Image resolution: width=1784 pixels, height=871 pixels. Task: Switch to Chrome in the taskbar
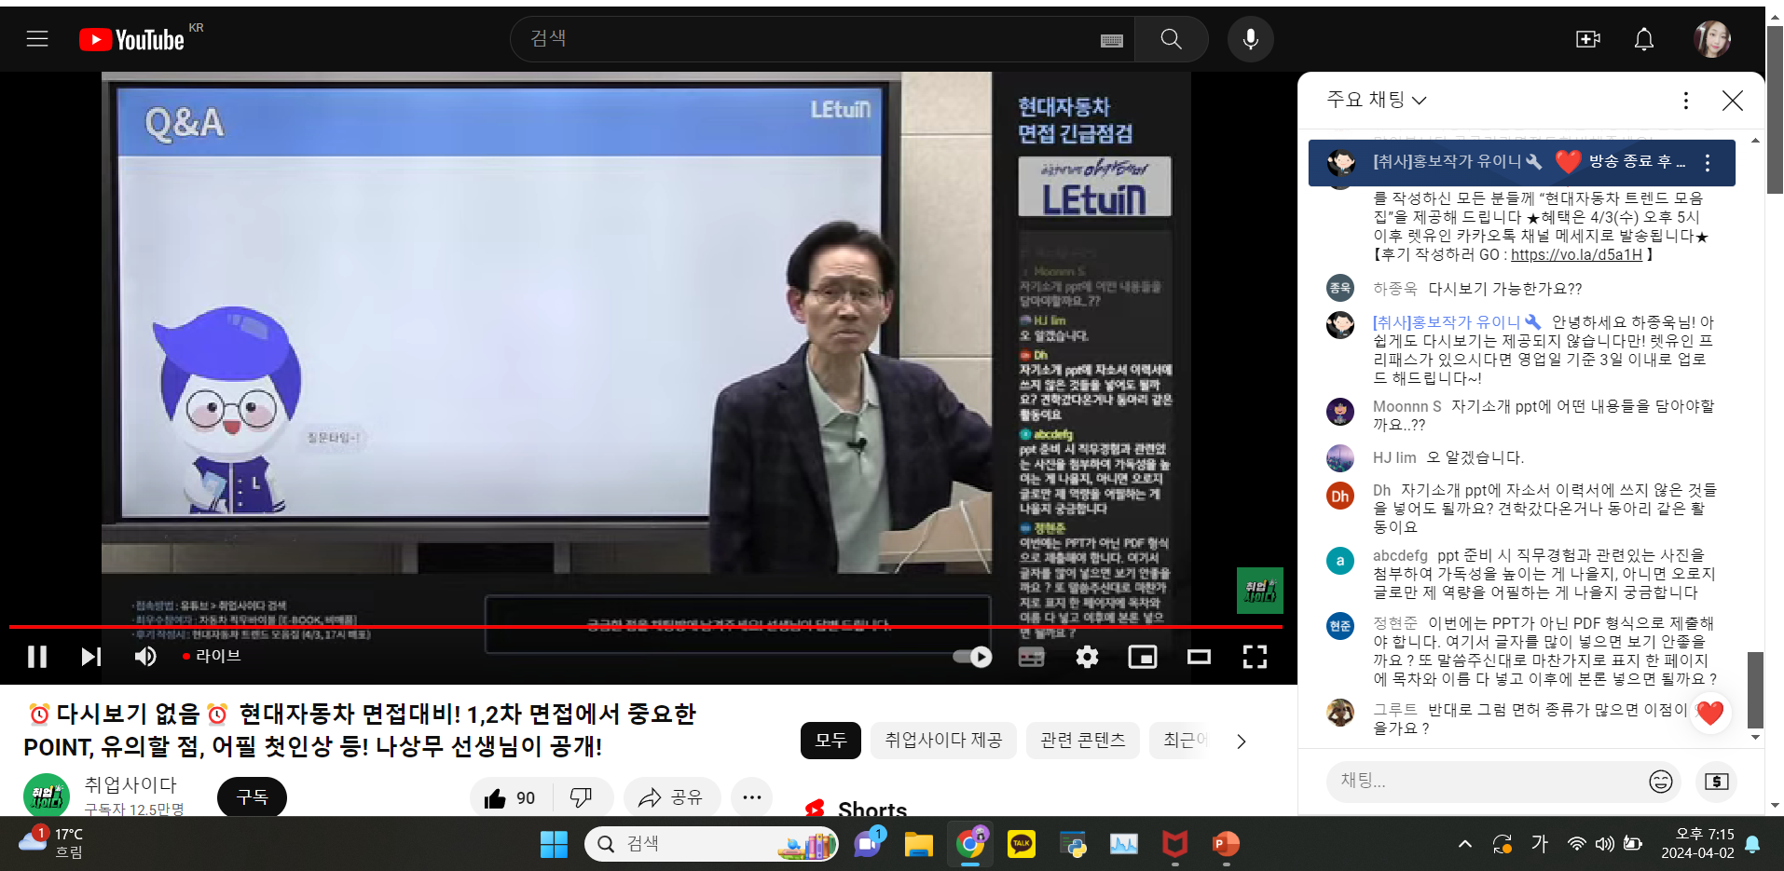pos(970,844)
